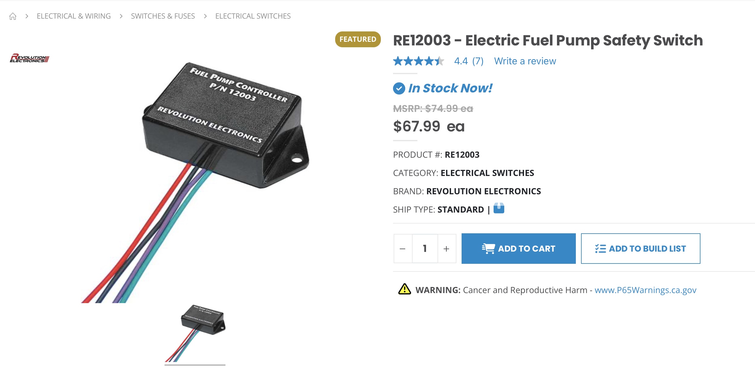Click the quantity input field
Viewport: 755px width, 380px height.
(425, 249)
